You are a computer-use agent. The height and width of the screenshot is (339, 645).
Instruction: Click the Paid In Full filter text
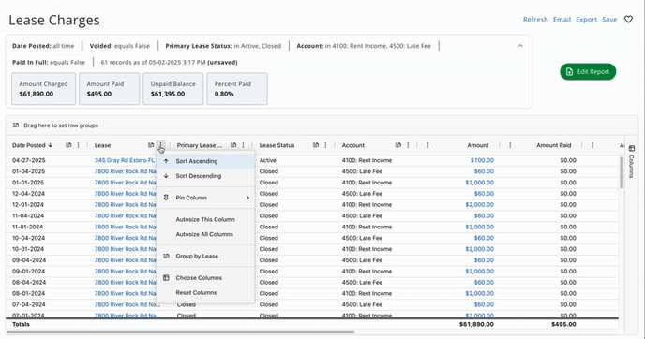(x=49, y=62)
